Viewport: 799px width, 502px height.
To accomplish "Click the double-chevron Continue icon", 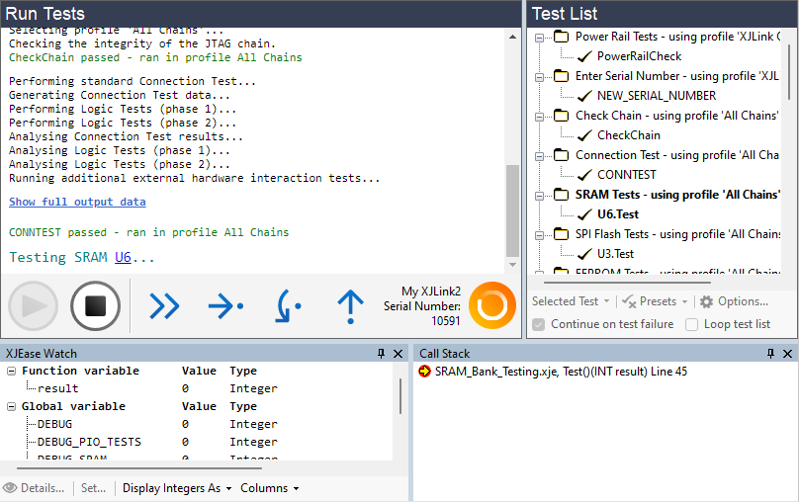I will coord(164,306).
